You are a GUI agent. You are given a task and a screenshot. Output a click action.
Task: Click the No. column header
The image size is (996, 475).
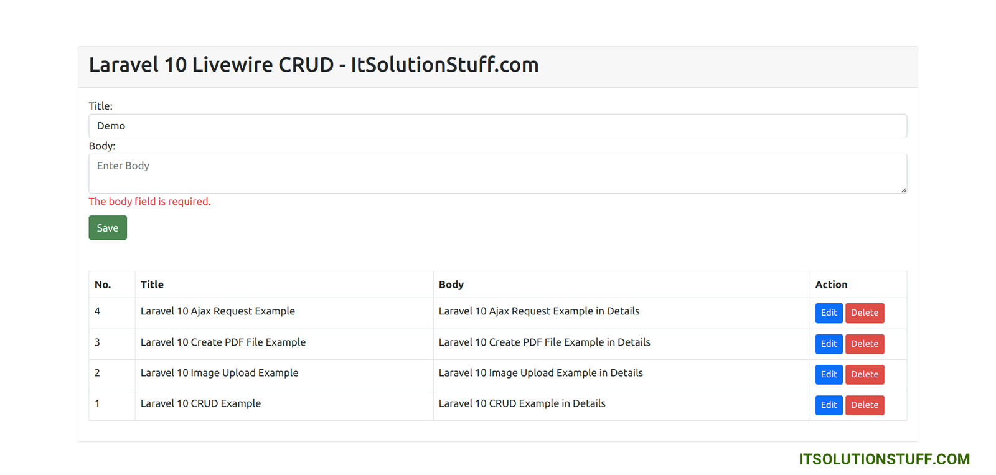[x=103, y=285]
